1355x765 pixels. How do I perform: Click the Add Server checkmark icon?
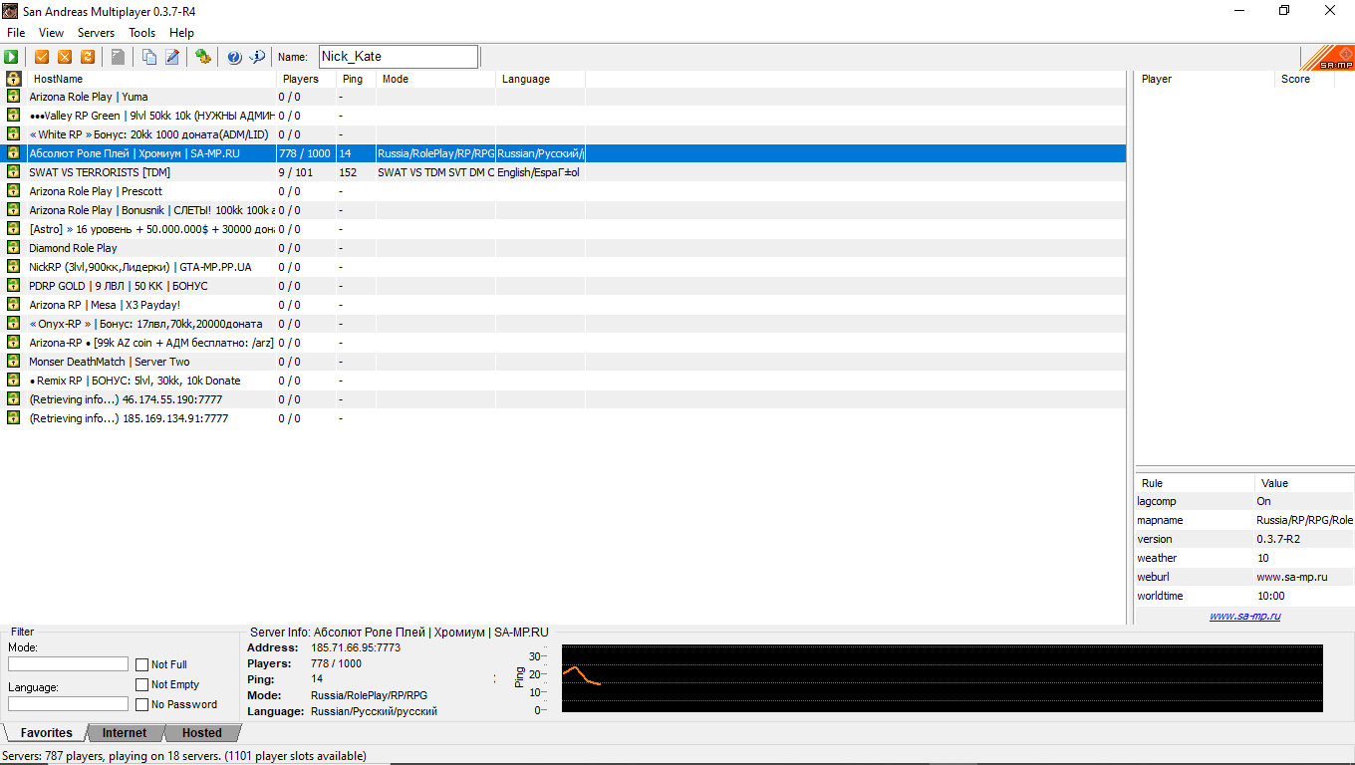(42, 57)
